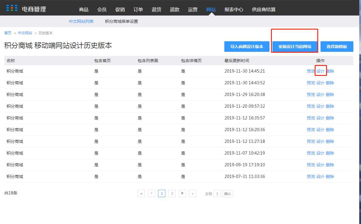Preview the 2019-11-12 11:27:18 version
The width and height of the screenshot is (361, 224).
311,141
